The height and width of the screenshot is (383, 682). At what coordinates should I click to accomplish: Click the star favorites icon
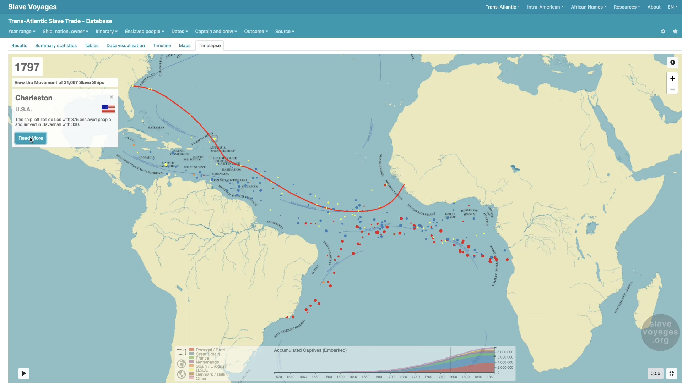(675, 32)
